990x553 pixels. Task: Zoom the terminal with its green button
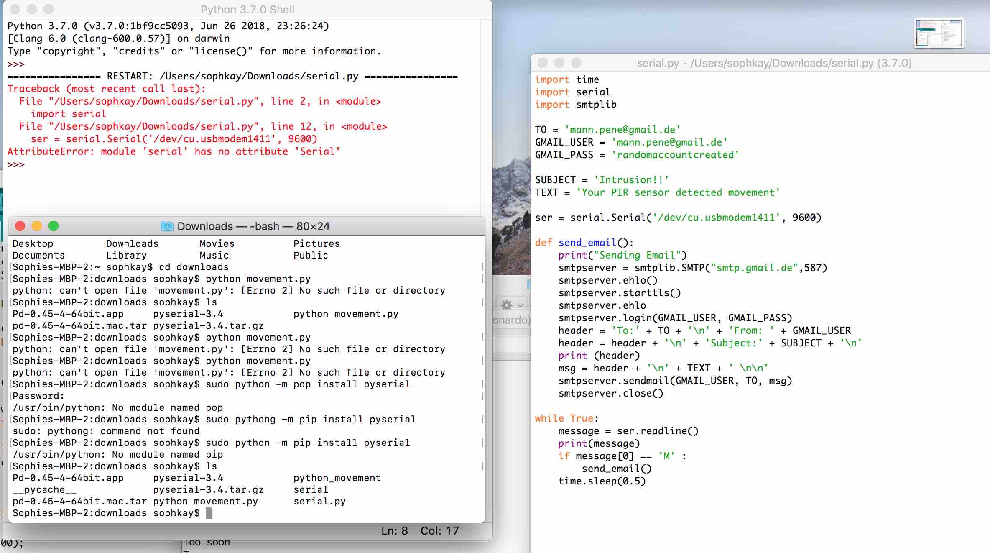(54, 226)
